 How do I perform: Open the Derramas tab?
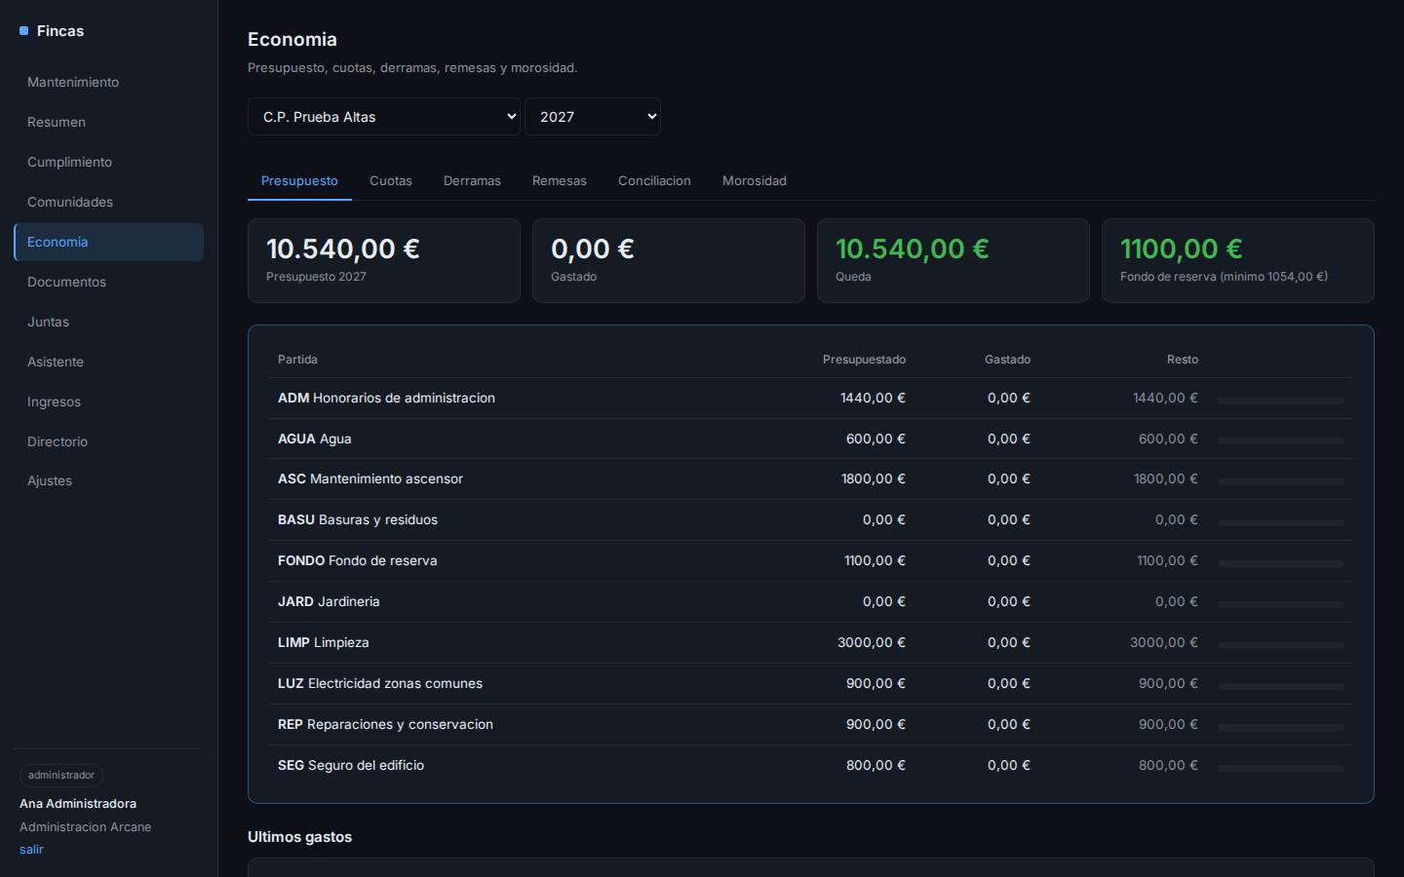[x=472, y=181]
